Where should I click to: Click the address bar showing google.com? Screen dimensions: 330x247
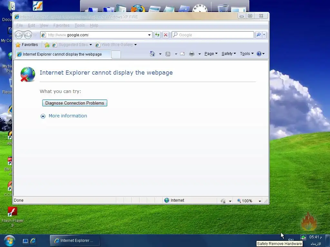(94, 35)
